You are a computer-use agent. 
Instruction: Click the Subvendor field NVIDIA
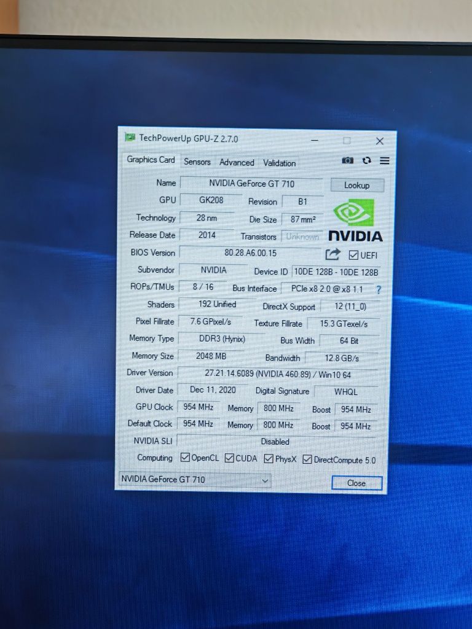tap(213, 270)
